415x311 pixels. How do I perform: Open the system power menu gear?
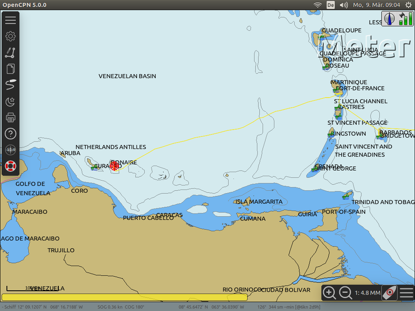pos(409,5)
